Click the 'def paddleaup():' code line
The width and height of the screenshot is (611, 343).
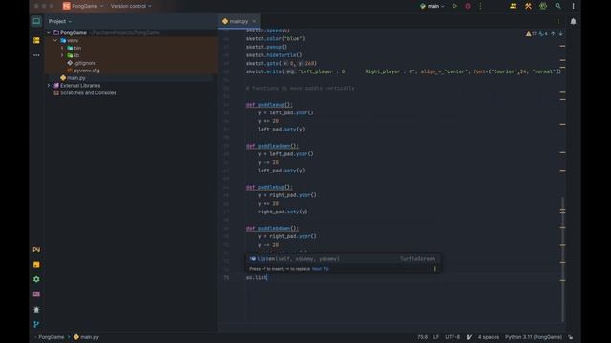(x=269, y=105)
